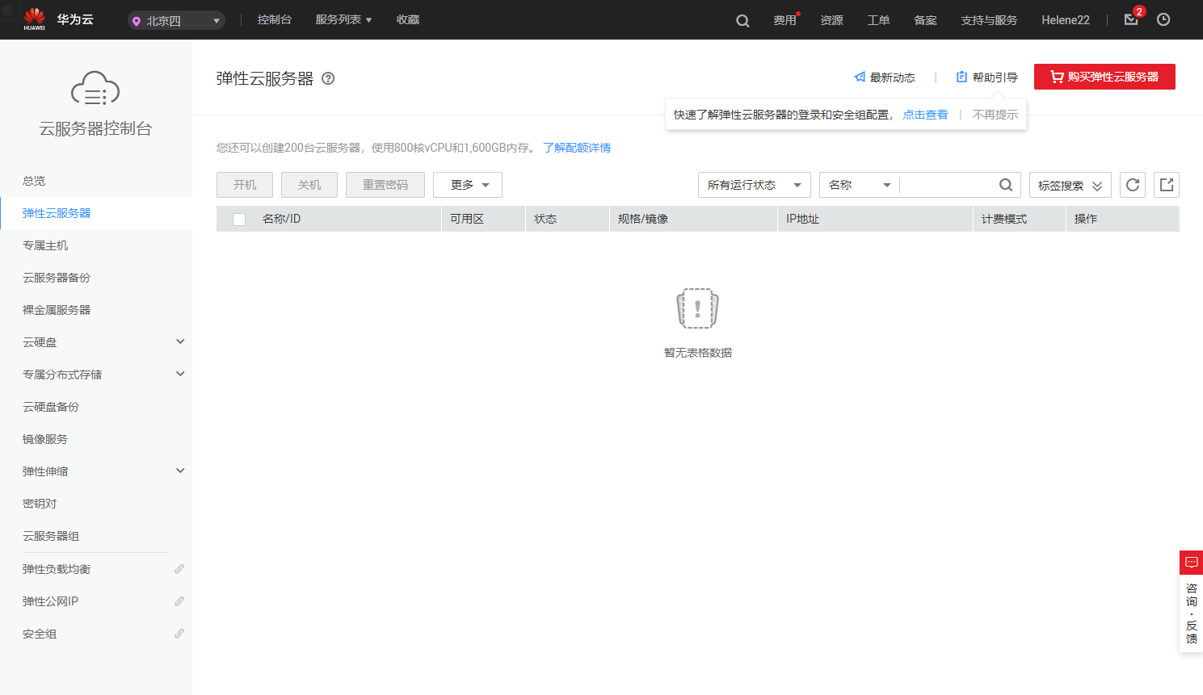The width and height of the screenshot is (1203, 695).
Task: Open the 名称 search type dropdown
Action: coord(860,185)
